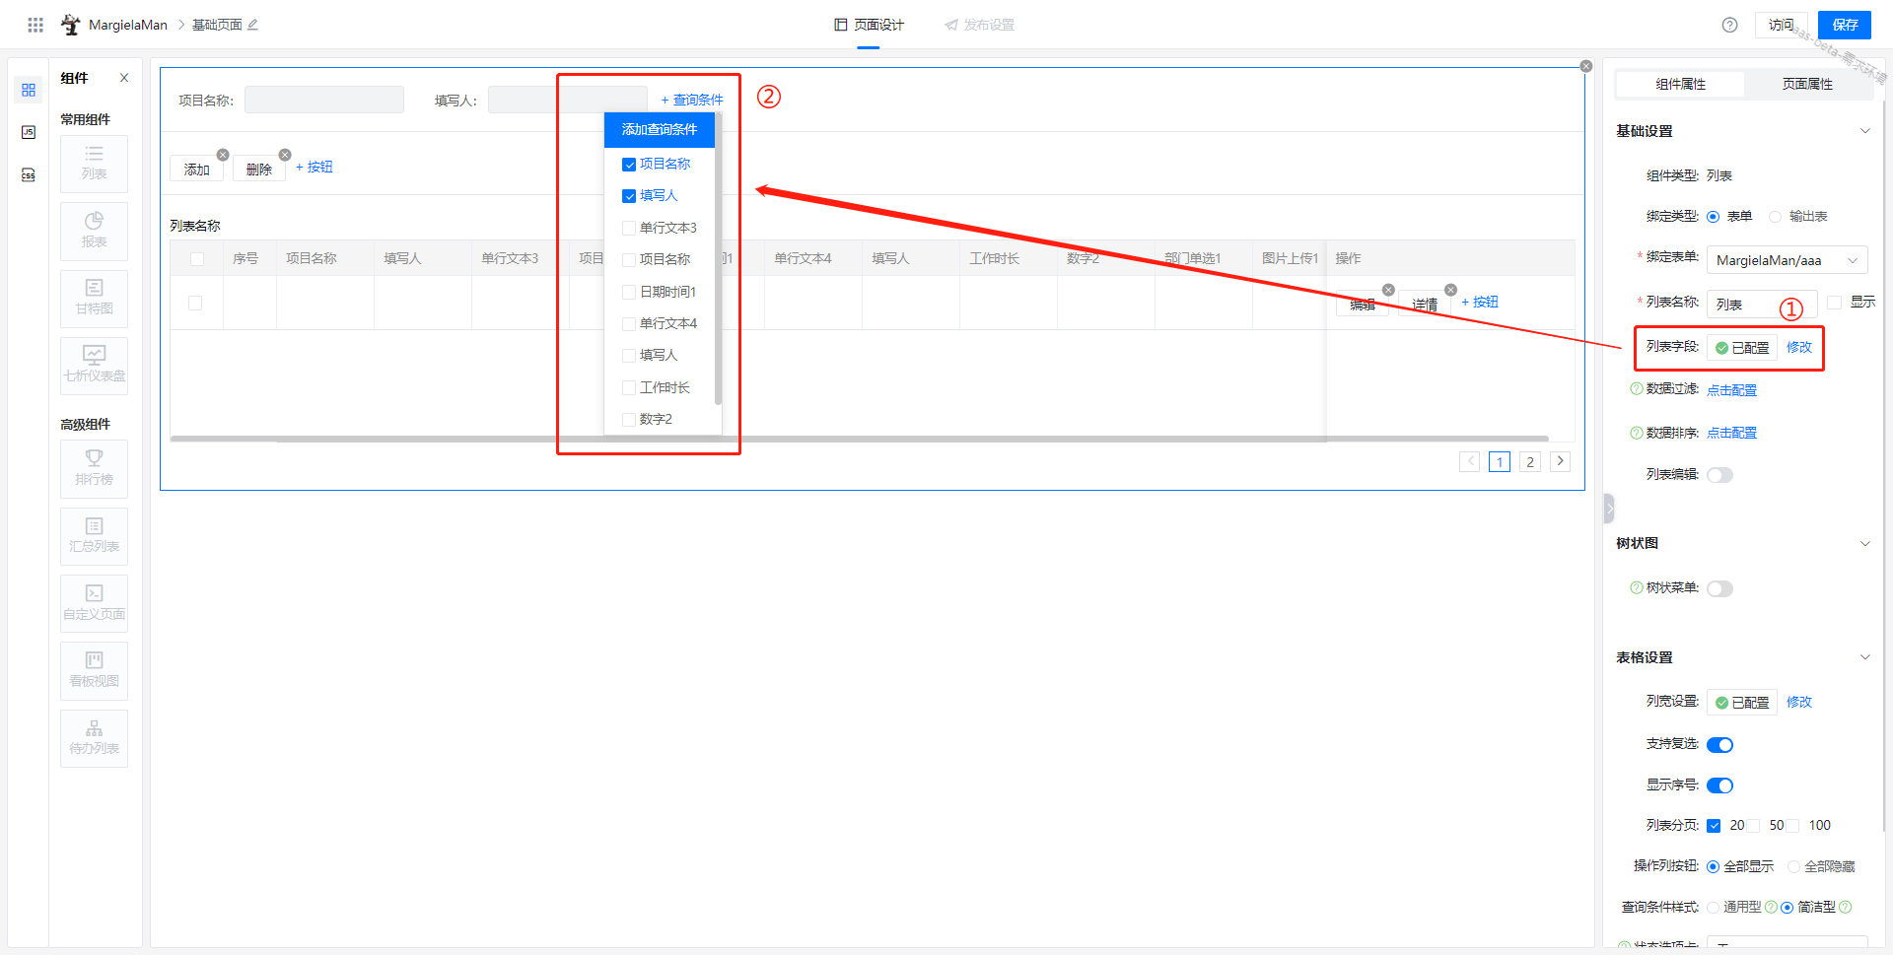Click the 项目名称 search input field

click(324, 100)
